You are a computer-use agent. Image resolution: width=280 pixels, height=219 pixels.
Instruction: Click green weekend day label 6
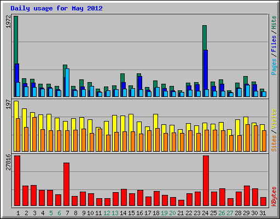(59, 213)
